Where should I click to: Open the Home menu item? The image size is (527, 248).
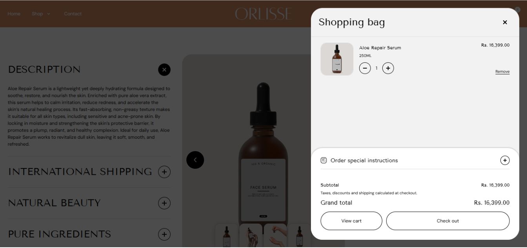click(x=14, y=14)
